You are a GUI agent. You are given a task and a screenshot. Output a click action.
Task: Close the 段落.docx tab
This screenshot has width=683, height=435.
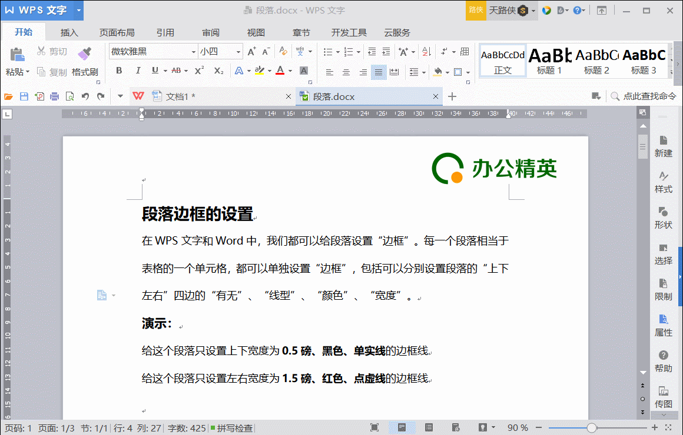coord(436,96)
